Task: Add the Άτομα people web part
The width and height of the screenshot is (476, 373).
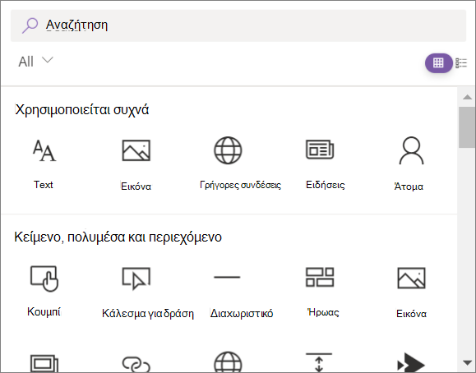Action: 409,163
